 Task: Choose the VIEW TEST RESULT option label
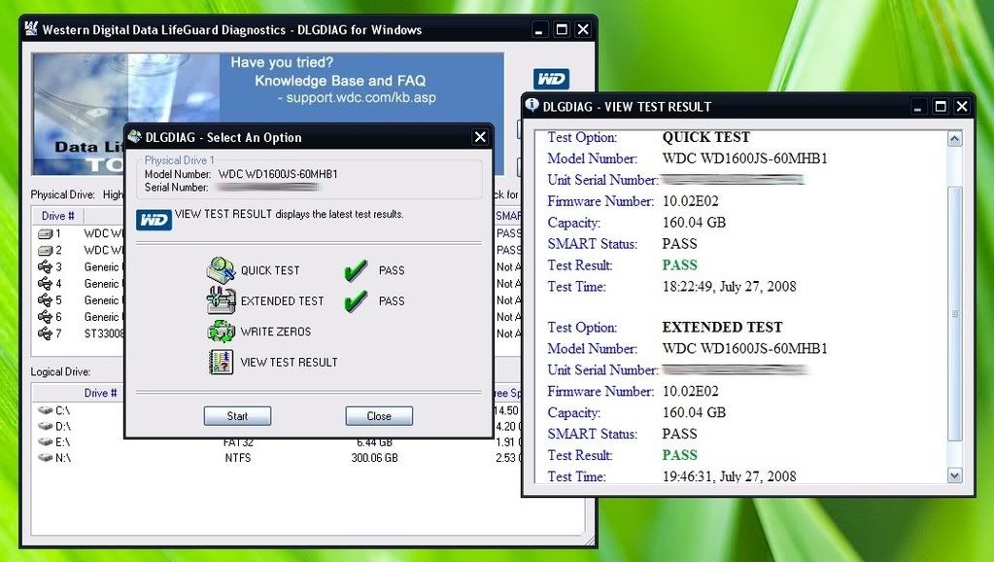click(290, 363)
